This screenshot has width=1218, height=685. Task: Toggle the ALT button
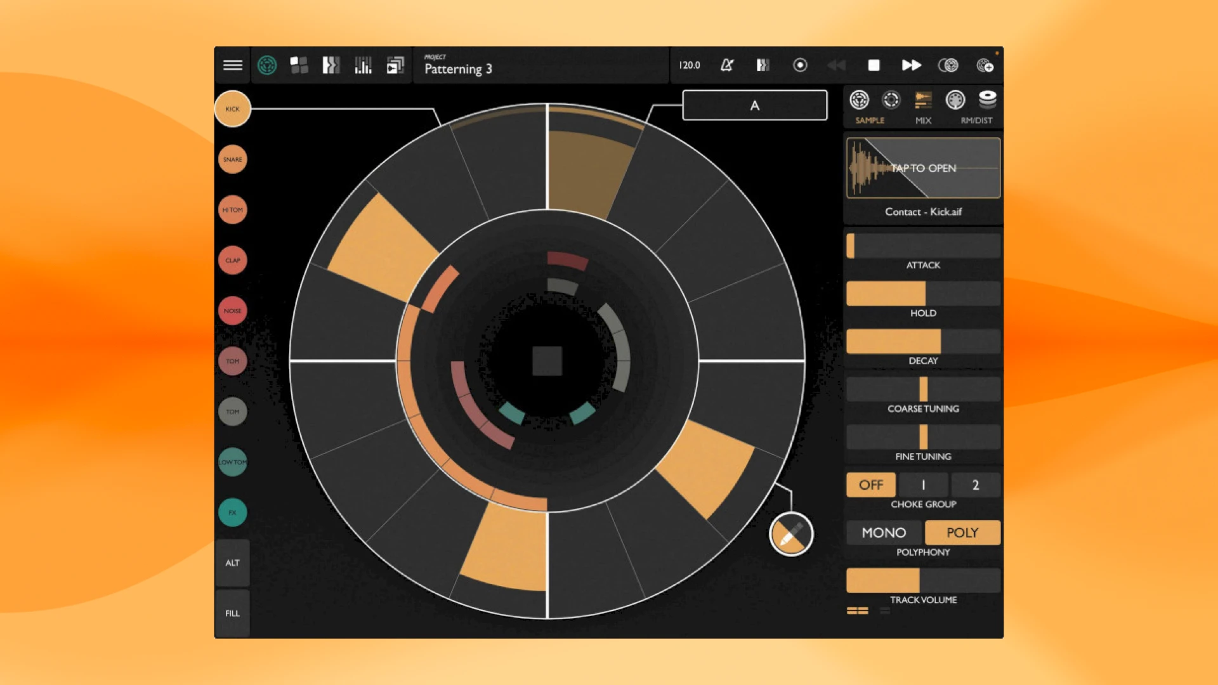pos(232,563)
